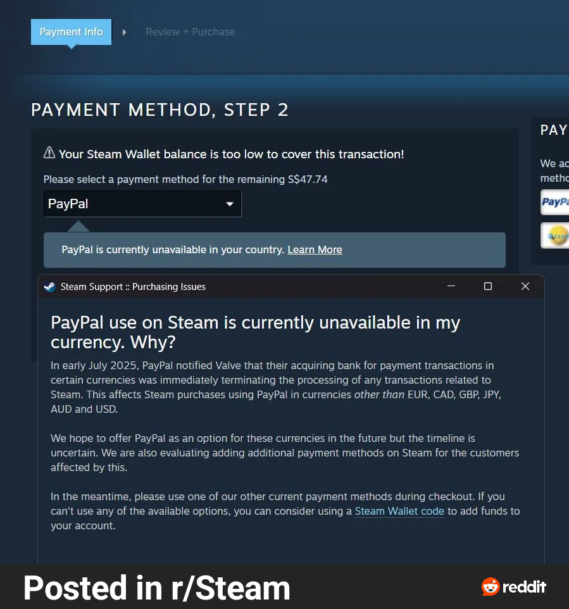Image resolution: width=569 pixels, height=609 pixels.
Task: Click the PayPal unavailable notice banner
Action: 275,249
